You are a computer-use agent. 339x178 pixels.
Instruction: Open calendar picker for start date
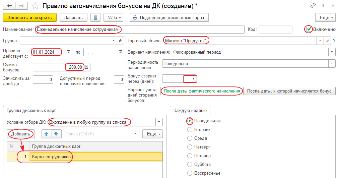[x=68, y=52]
